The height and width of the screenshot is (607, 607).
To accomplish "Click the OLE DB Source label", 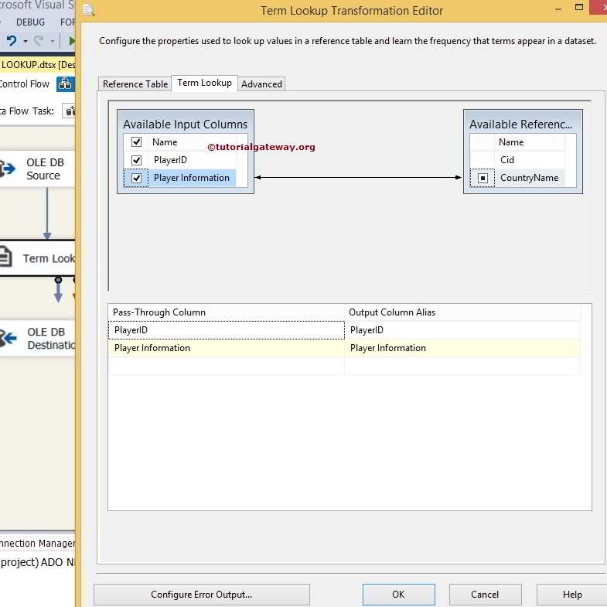I will pyautogui.click(x=45, y=169).
